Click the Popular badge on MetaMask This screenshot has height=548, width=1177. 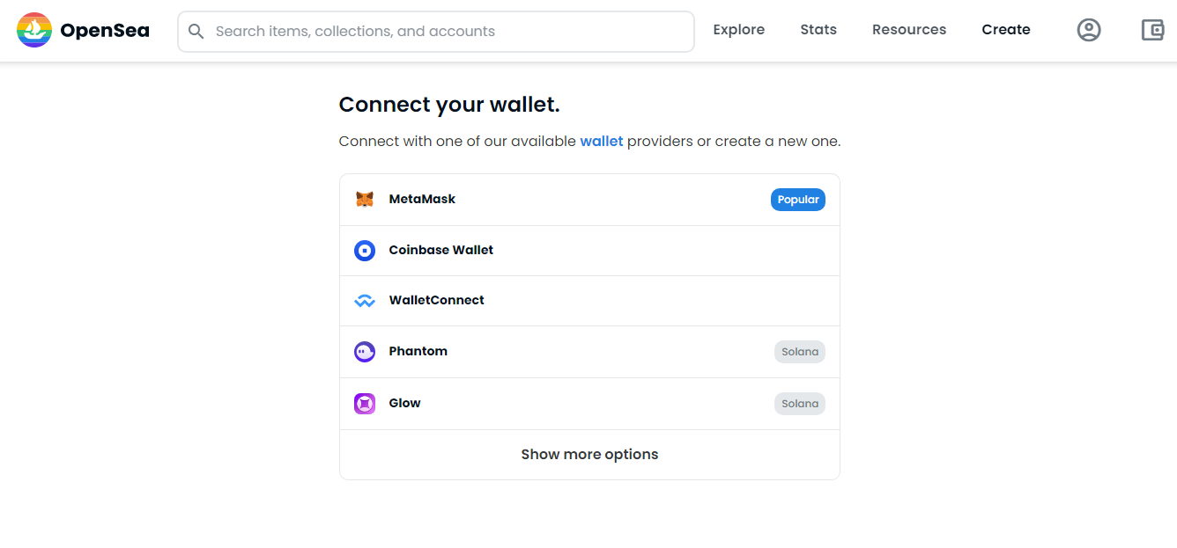click(x=798, y=200)
